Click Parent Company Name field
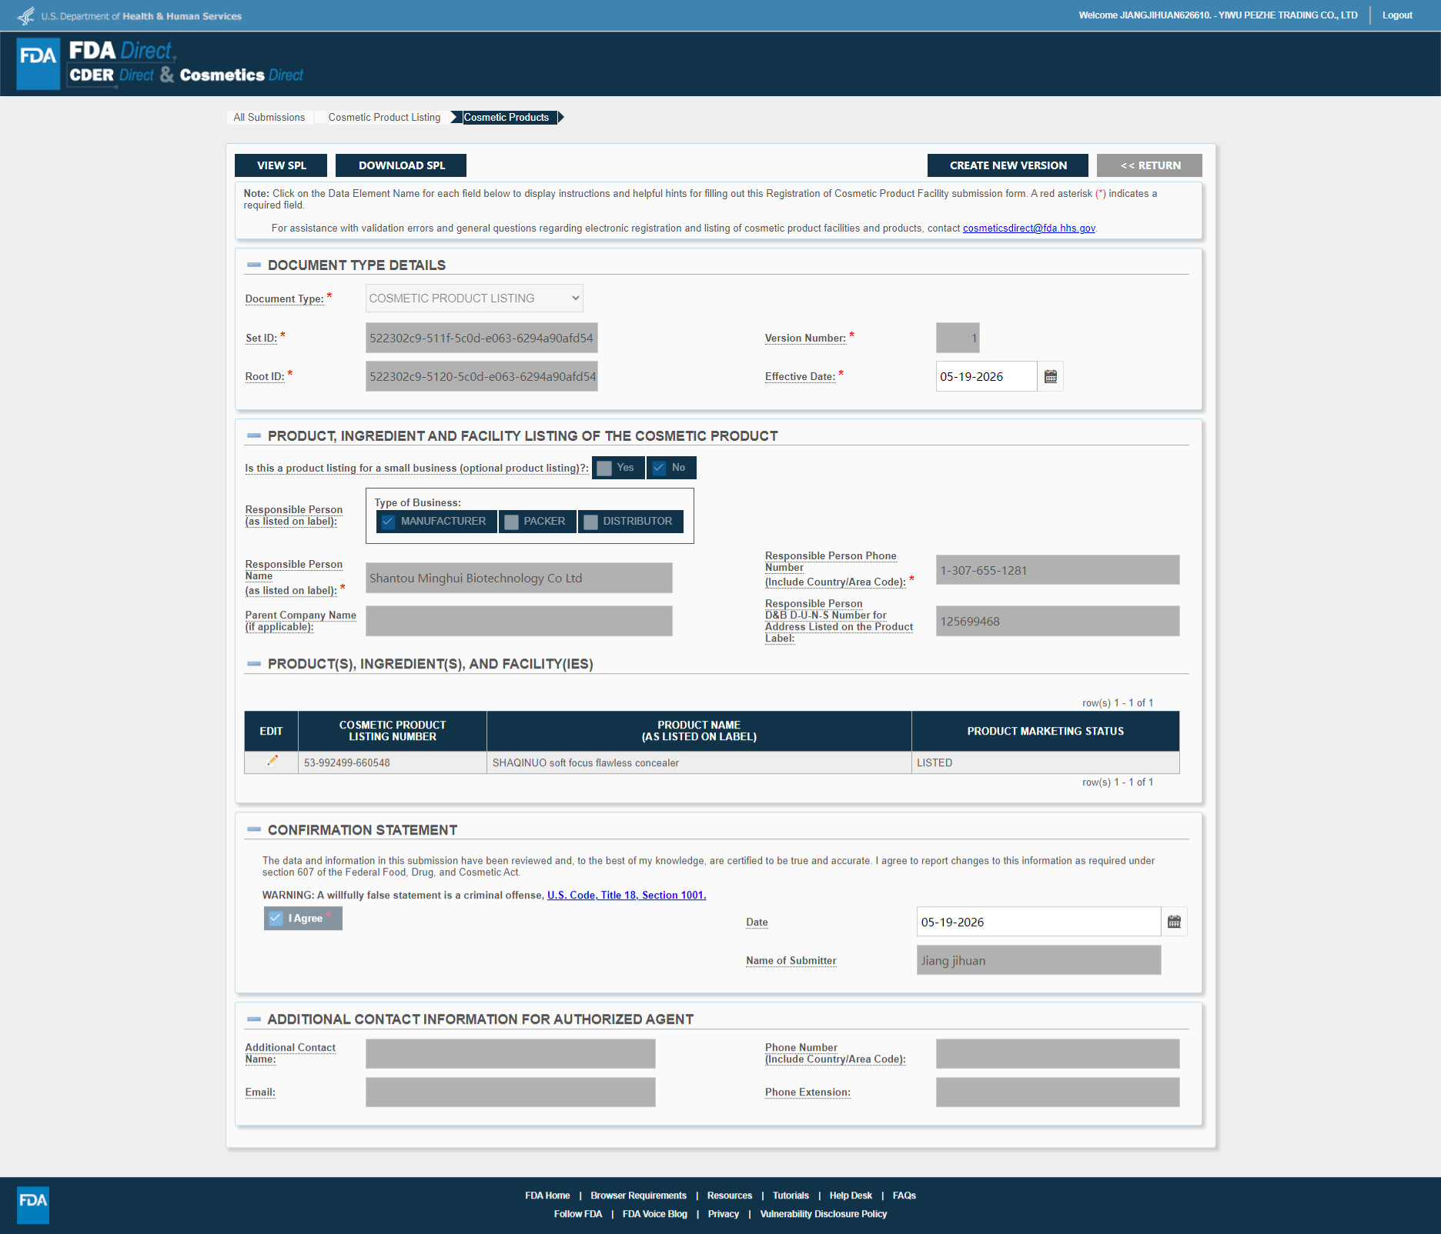1441x1234 pixels. [x=519, y=621]
